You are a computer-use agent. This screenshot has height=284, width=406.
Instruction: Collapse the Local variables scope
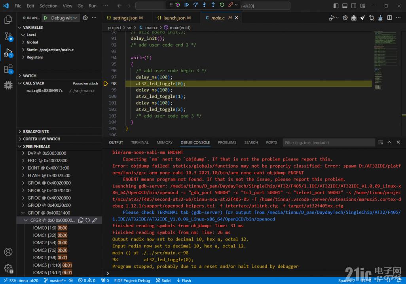coord(23,35)
